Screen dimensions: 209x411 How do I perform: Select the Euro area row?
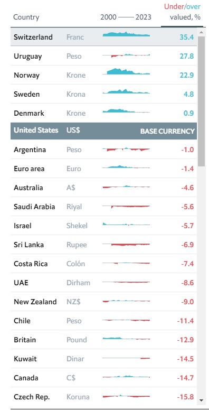pos(104,169)
